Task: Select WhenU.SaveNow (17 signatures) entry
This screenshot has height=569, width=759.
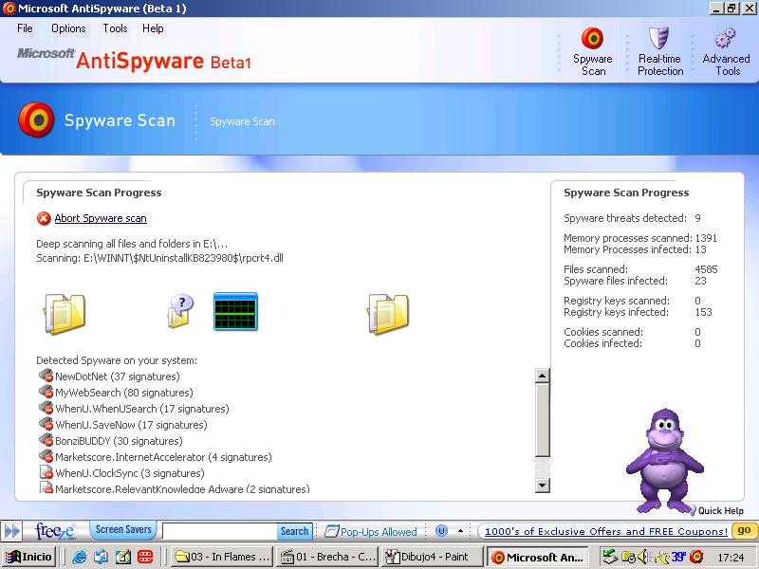Action: [131, 424]
